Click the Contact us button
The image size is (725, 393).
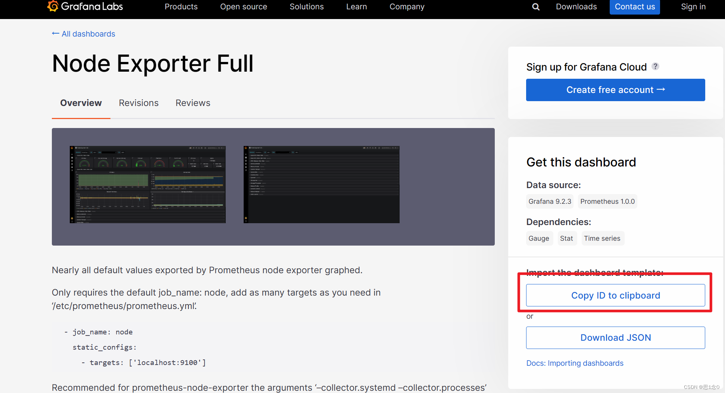coord(635,7)
